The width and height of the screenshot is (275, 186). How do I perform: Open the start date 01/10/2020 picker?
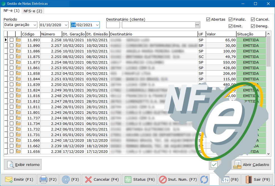[x=54, y=25]
